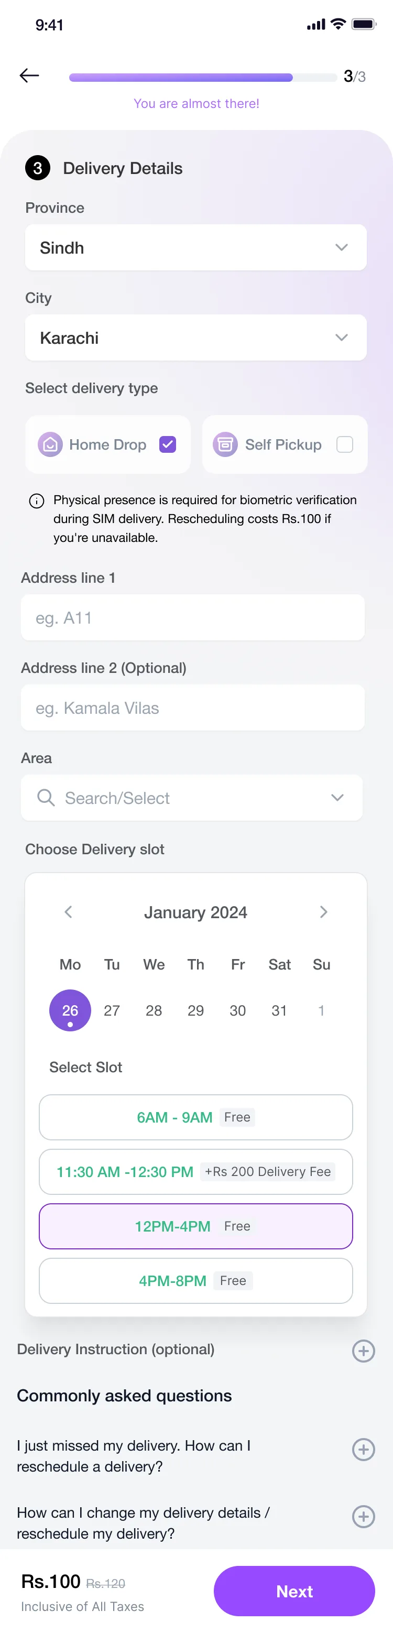Go to previous month in calendar
The width and height of the screenshot is (393, 1633).
tap(69, 911)
